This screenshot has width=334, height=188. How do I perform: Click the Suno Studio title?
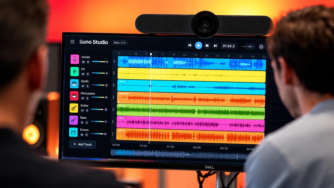tap(94, 42)
